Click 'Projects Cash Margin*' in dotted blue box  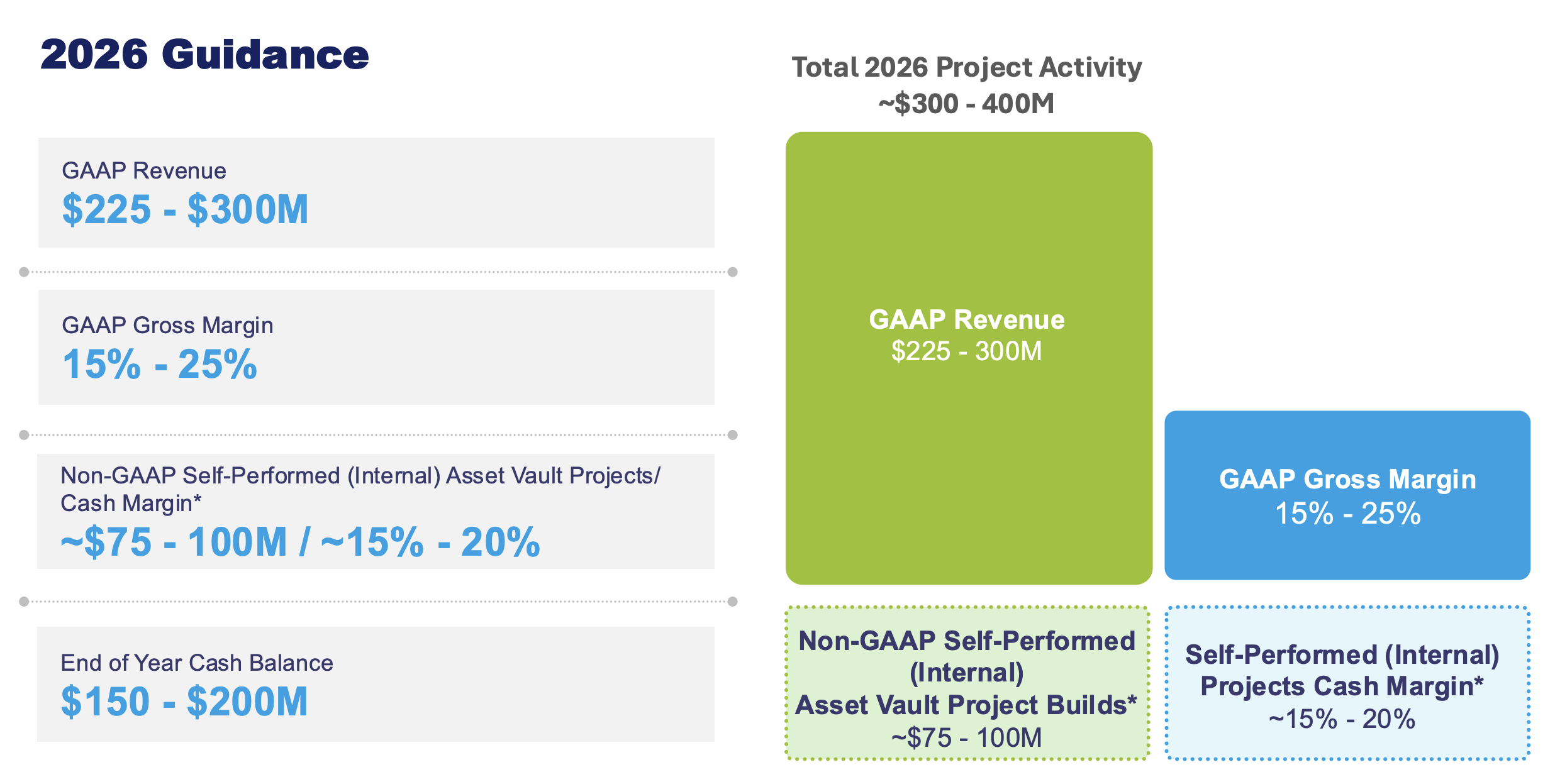tap(1342, 686)
